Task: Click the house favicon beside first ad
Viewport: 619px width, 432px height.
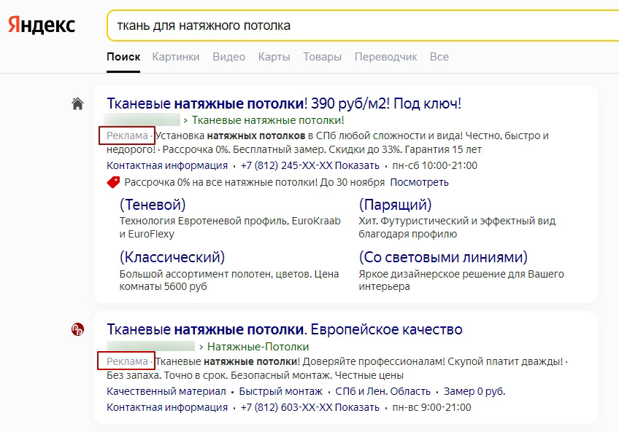Action: pos(77,103)
